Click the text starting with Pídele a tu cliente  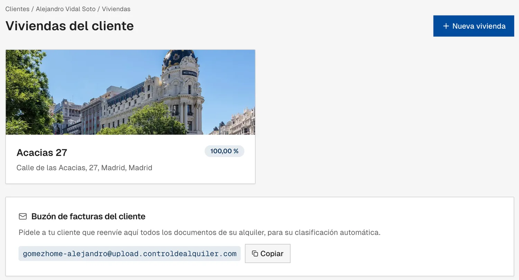pos(200,232)
